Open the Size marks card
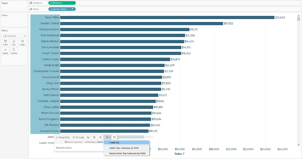The image size is (302, 159). pos(14,42)
